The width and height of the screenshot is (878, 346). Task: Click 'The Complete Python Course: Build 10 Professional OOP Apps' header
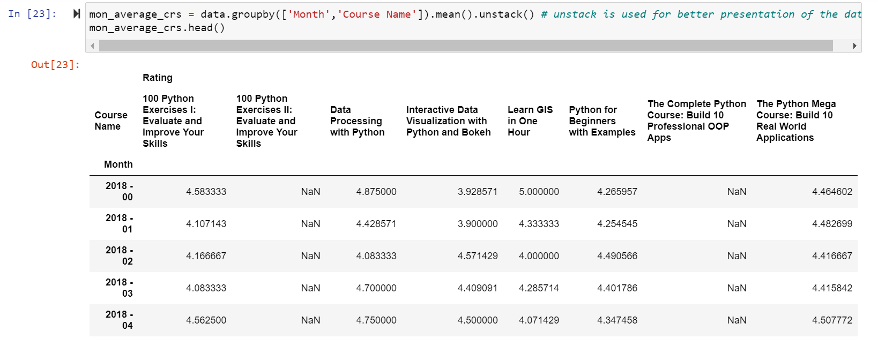click(x=696, y=121)
